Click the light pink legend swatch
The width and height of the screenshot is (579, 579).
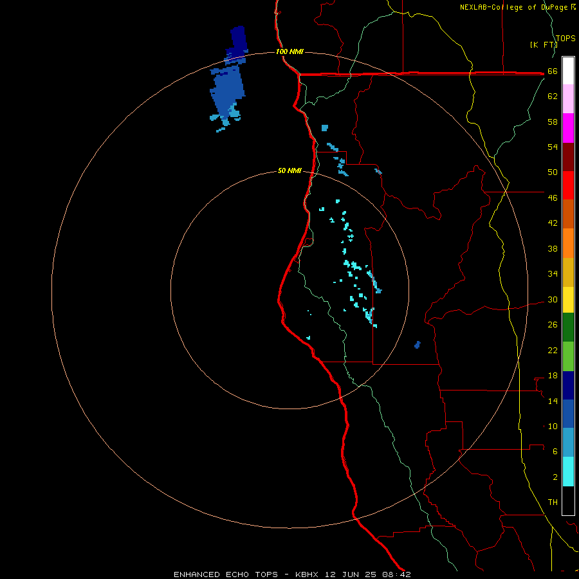click(x=568, y=98)
